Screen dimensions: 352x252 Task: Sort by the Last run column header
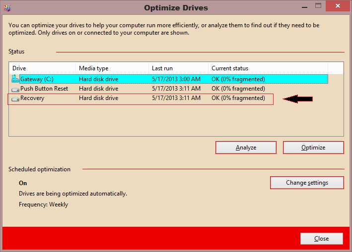[178, 68]
